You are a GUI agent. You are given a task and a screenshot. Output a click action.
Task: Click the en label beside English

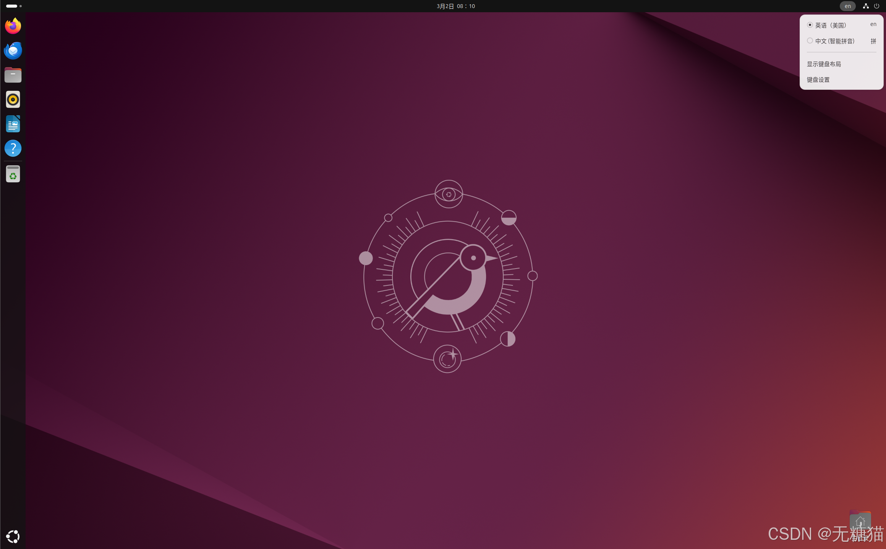[x=873, y=24]
